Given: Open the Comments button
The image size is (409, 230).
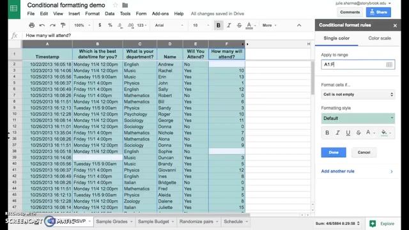Looking at the screenshot, I should click(x=350, y=12).
